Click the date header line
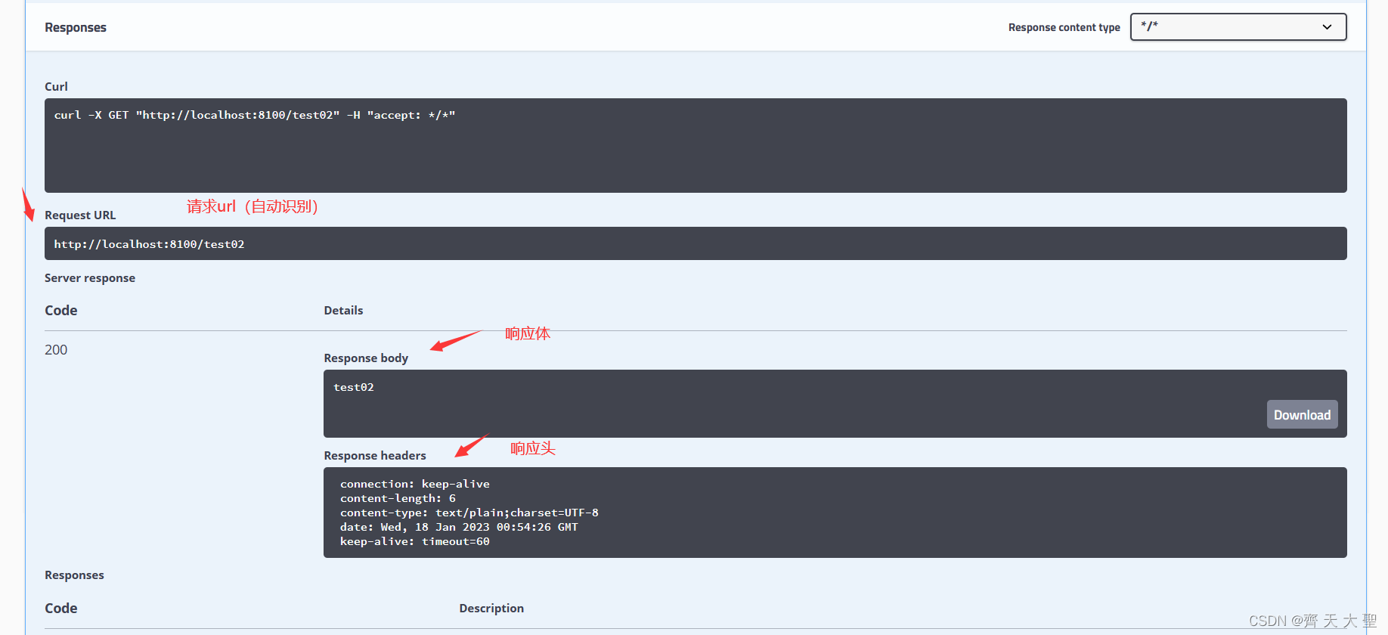1388x635 pixels. pyautogui.click(x=459, y=527)
